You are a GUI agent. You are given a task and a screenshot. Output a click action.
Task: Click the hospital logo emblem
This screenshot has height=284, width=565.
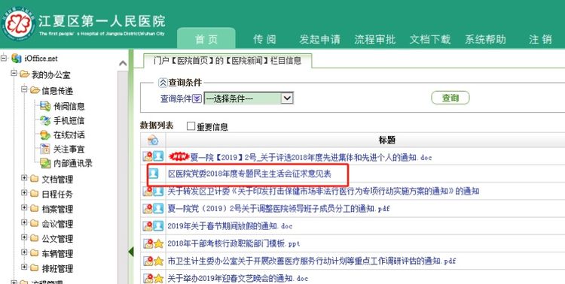pyautogui.click(x=18, y=25)
